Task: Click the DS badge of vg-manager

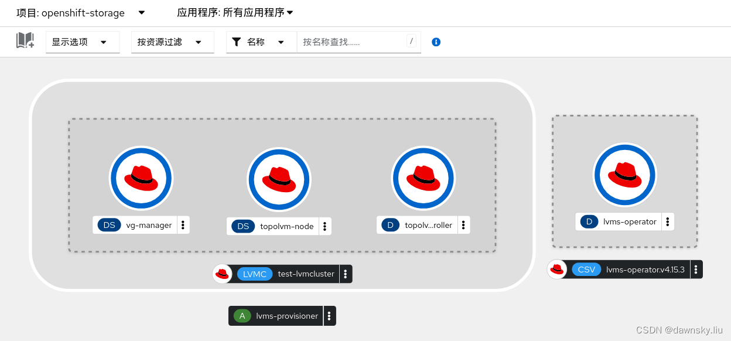Action: (110, 225)
